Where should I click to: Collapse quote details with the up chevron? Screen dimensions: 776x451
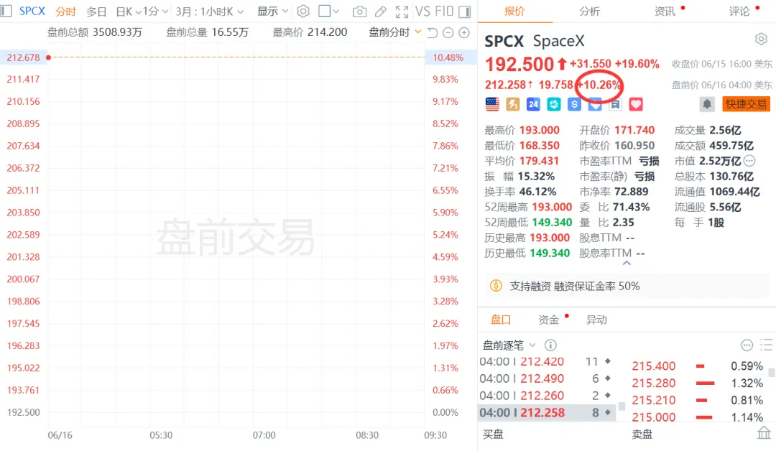(627, 264)
